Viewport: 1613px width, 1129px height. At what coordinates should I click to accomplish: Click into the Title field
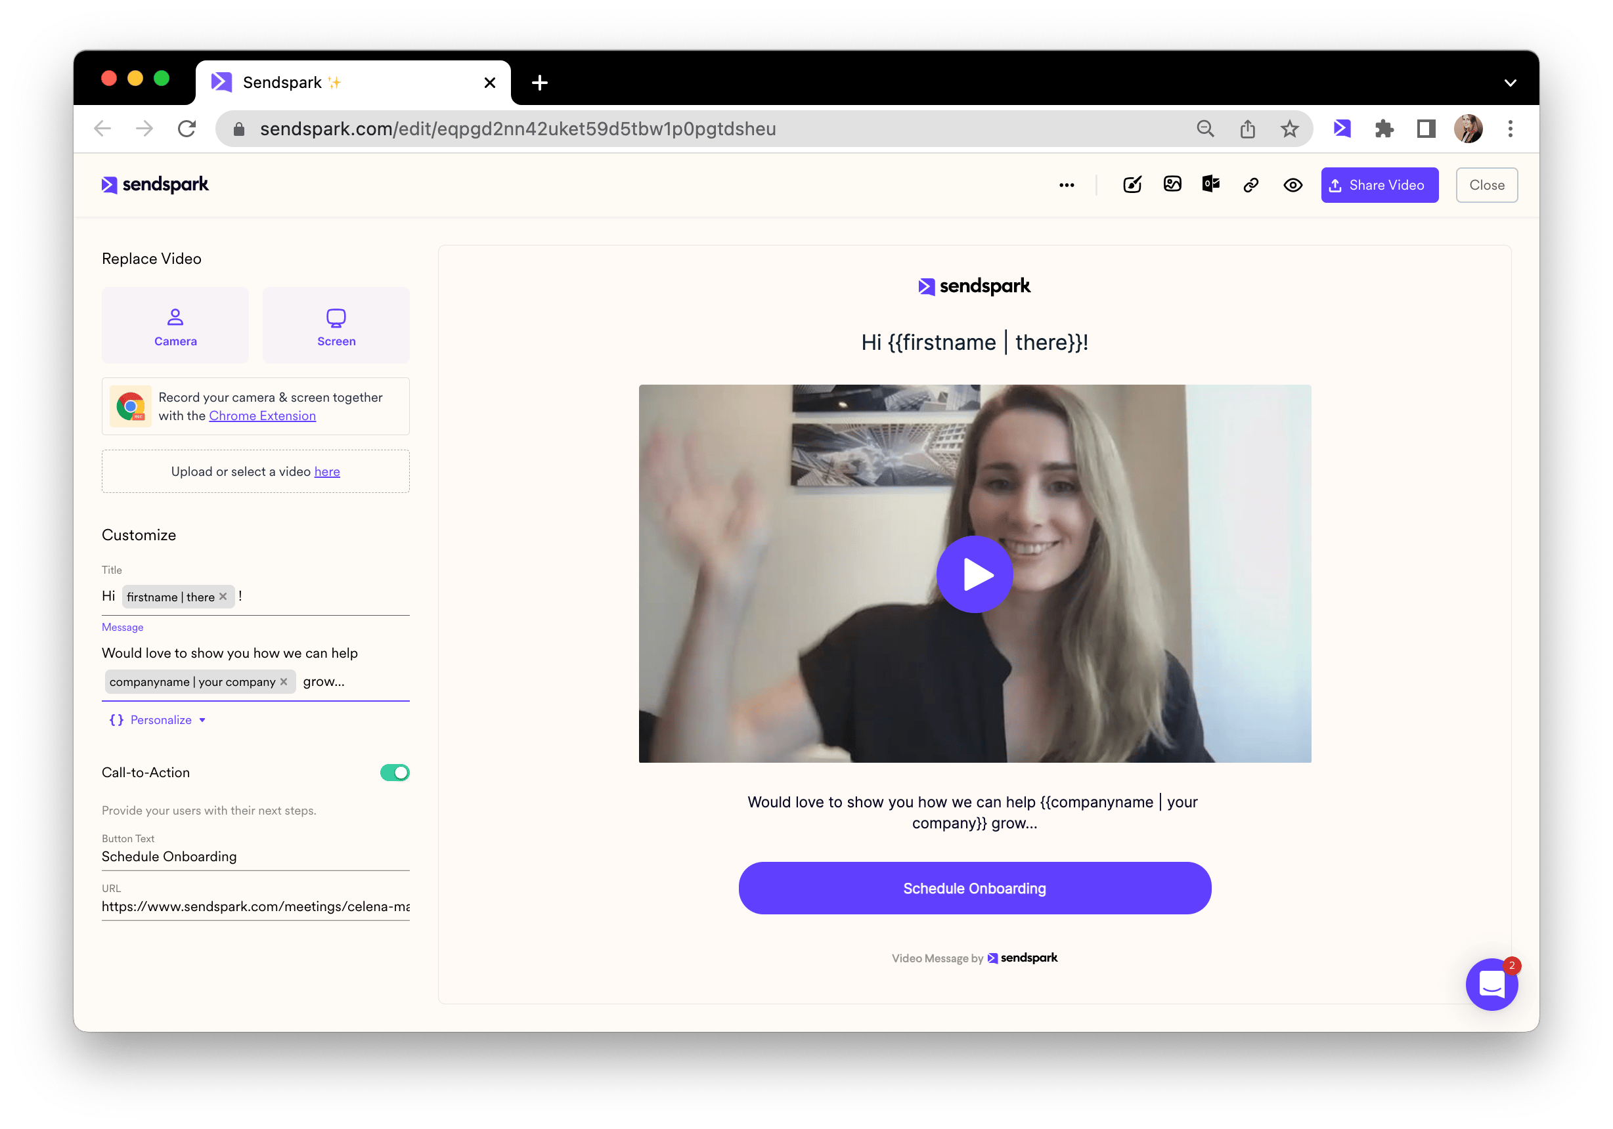(255, 597)
